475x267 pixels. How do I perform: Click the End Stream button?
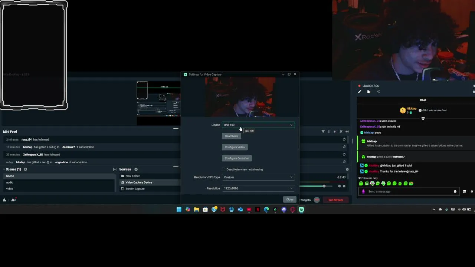[x=335, y=200]
